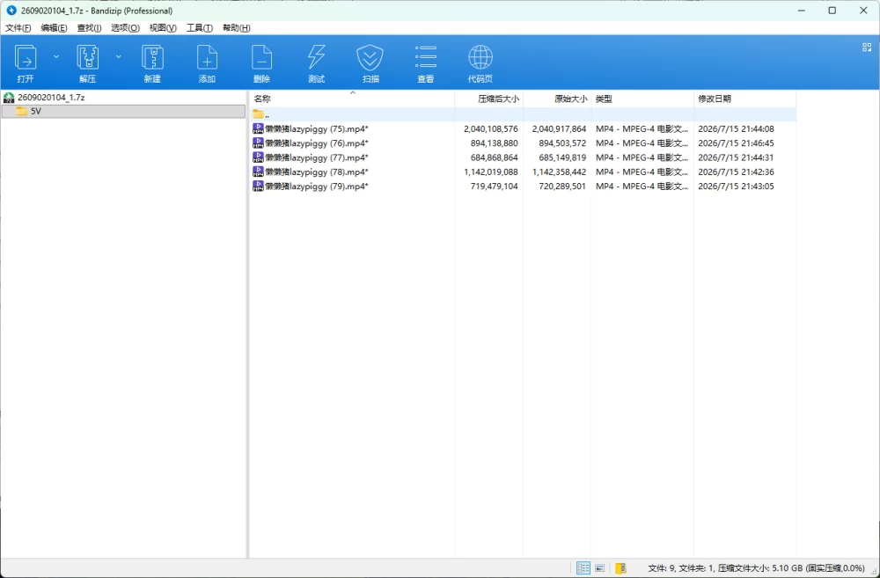Screen dimensions: 880x578
Task: Click original size 685,149,819
Action: 562,157
